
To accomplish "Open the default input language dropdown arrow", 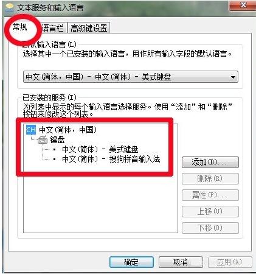I will (x=233, y=77).
